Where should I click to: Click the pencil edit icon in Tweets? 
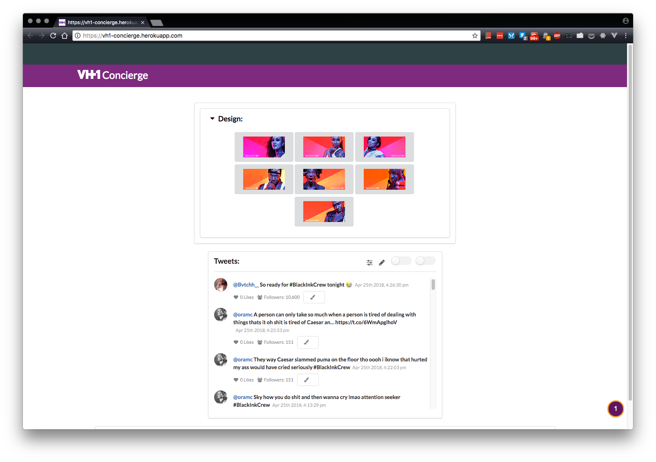(382, 262)
